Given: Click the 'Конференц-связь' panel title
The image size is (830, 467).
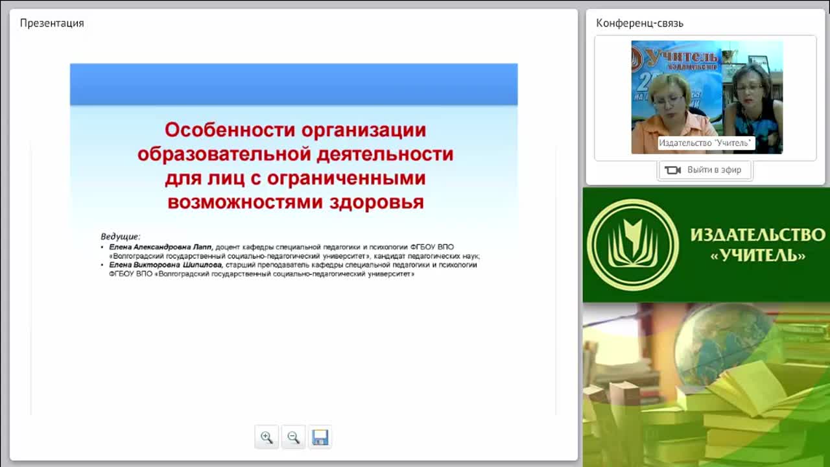Looking at the screenshot, I should [639, 23].
